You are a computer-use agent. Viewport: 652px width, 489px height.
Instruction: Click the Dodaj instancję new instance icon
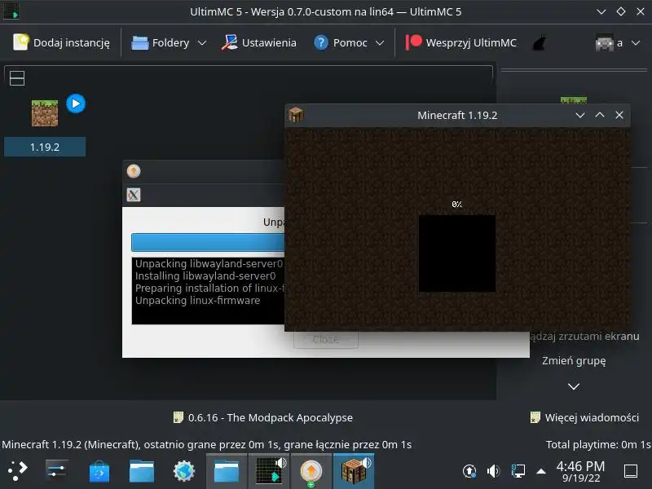[21, 42]
